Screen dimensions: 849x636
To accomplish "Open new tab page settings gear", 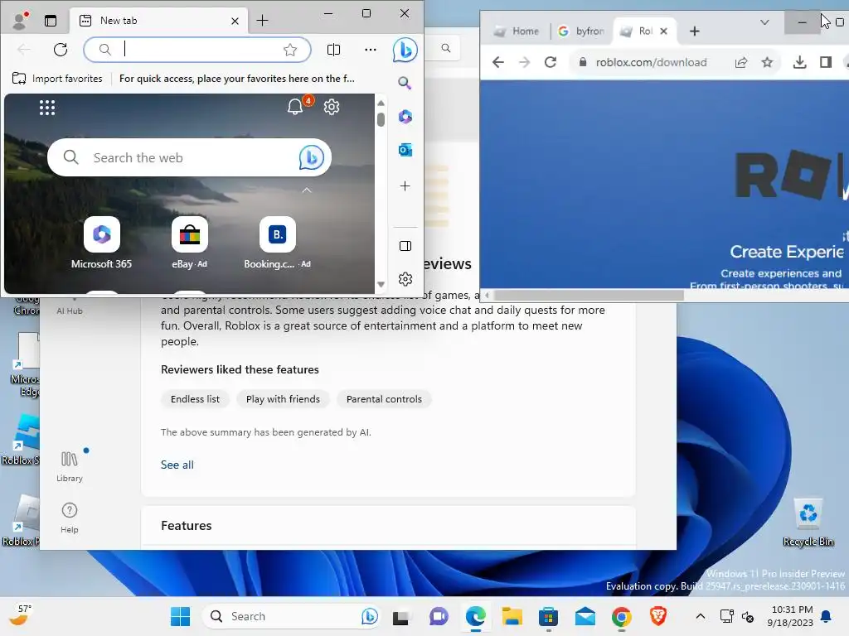I will pyautogui.click(x=332, y=107).
